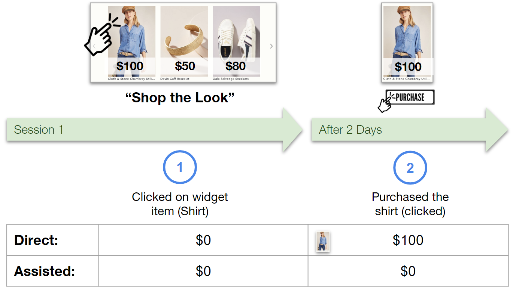Click the "Shop the Look" heading

(x=180, y=98)
